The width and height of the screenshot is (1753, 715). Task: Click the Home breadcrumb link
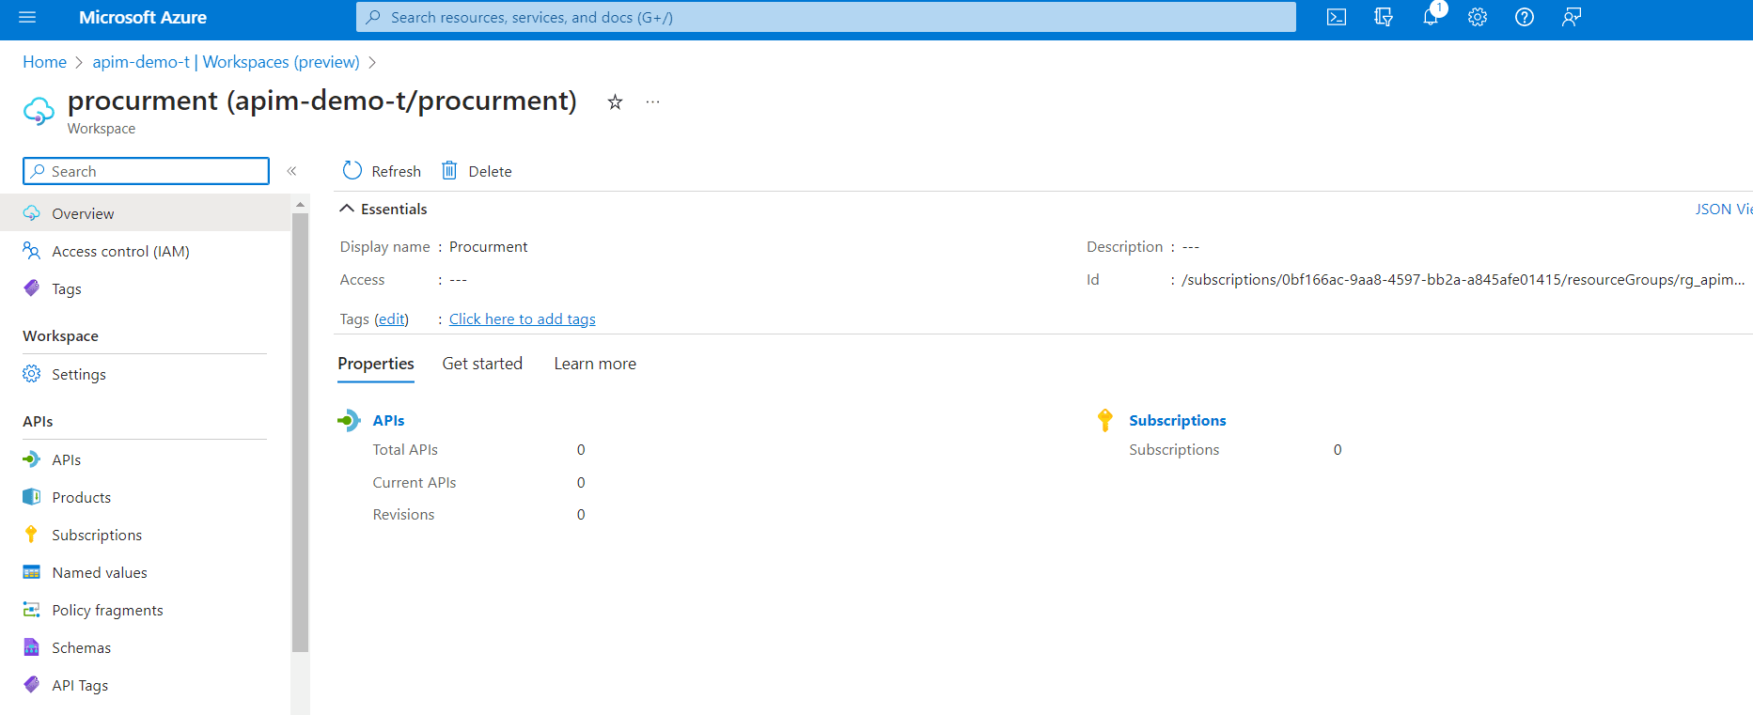click(44, 62)
